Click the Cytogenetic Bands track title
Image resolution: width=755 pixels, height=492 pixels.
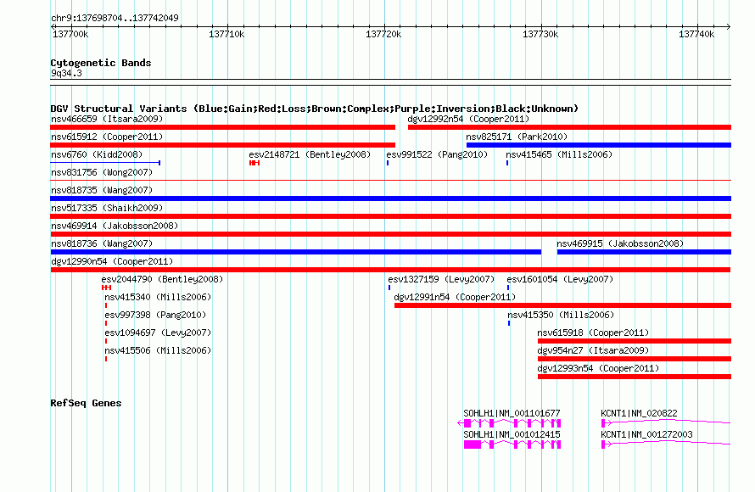coord(101,63)
